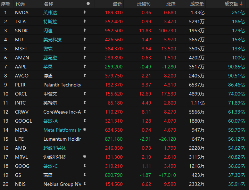Open the 苹果 stock name
The width and height of the screenshot is (249, 190).
[x=48, y=67]
